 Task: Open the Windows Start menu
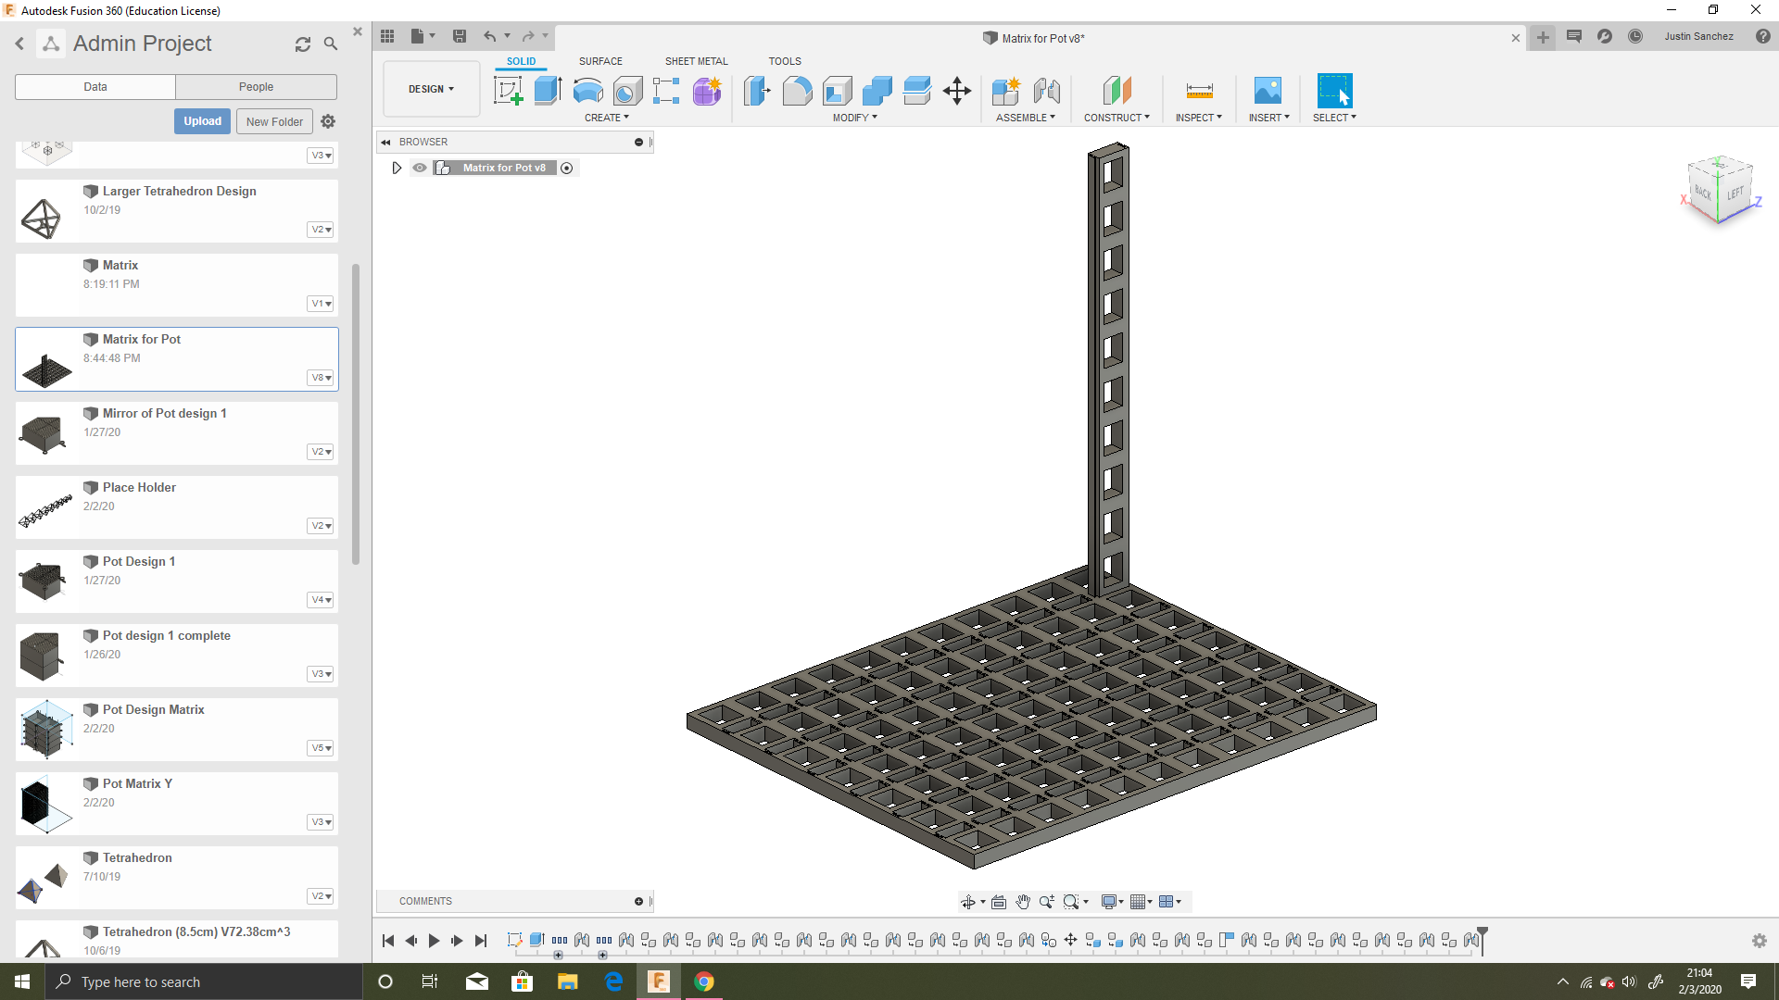pos(22,981)
